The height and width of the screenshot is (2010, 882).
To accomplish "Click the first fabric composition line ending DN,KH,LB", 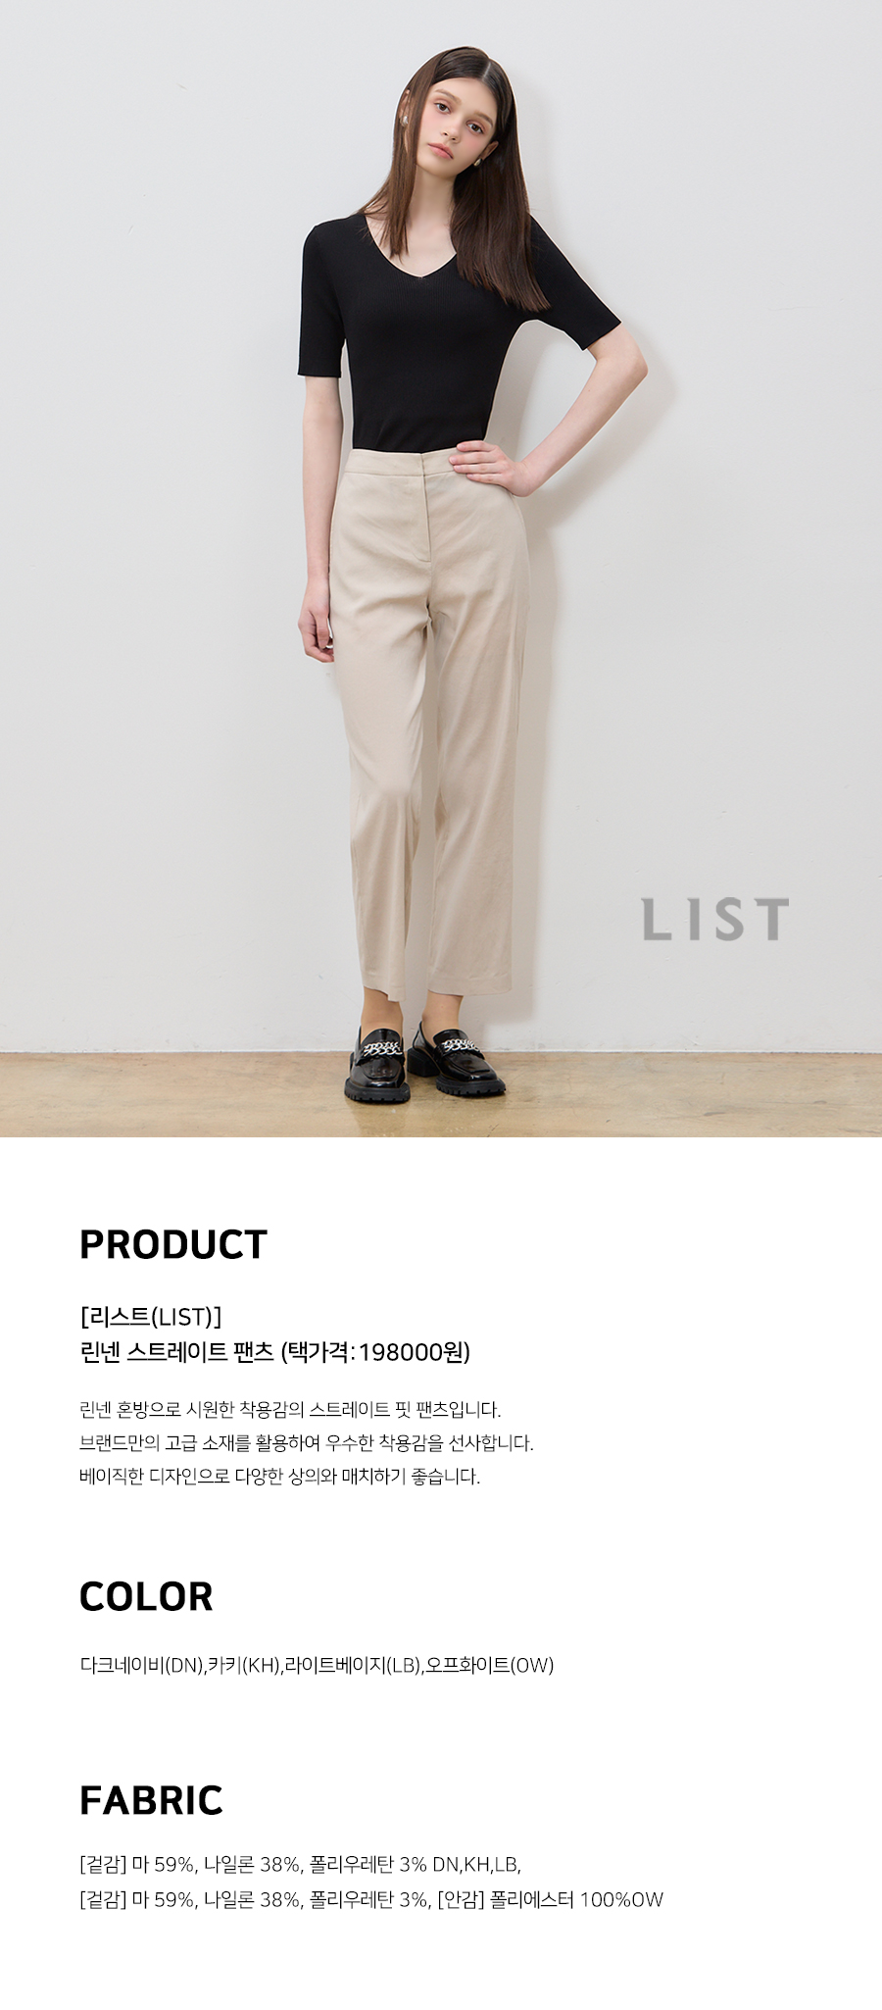I will (x=300, y=1864).
